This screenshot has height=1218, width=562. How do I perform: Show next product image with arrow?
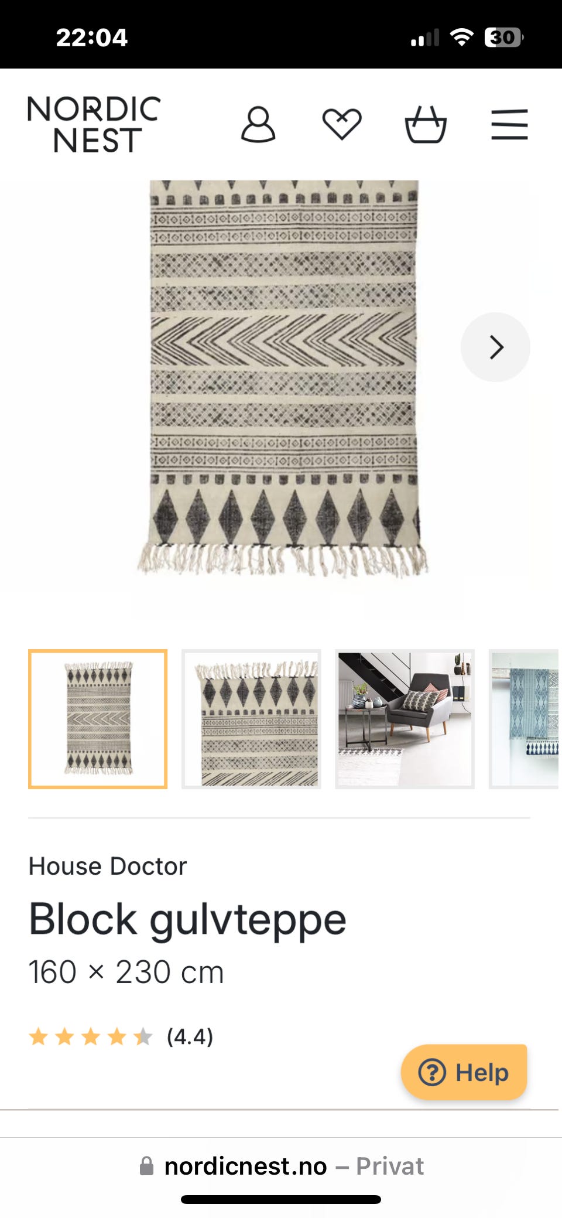495,347
